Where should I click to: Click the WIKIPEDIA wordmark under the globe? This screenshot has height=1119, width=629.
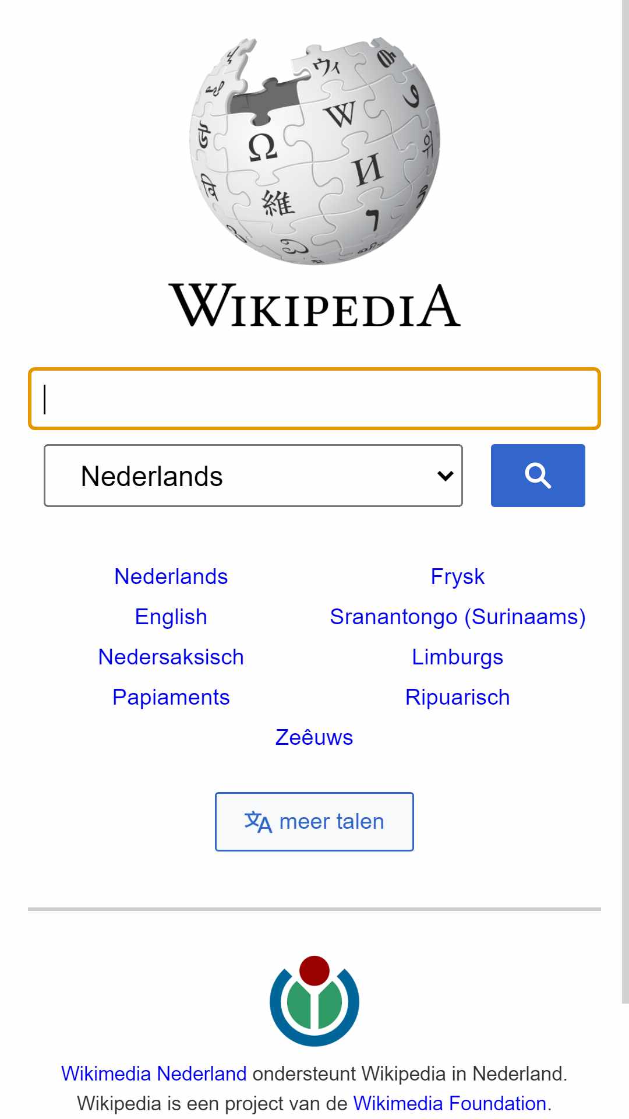314,305
